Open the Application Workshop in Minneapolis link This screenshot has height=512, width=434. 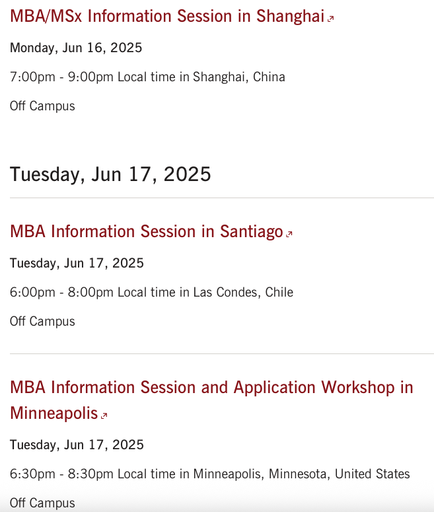(211, 400)
